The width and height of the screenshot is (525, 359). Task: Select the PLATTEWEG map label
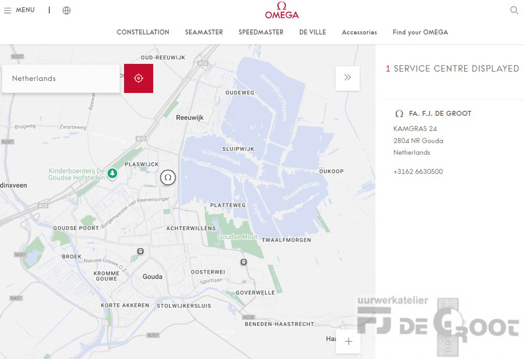(x=228, y=205)
